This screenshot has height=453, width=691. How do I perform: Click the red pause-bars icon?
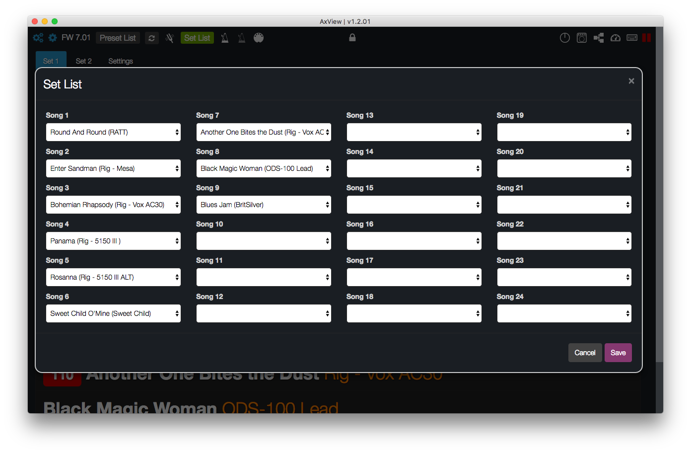coord(646,38)
